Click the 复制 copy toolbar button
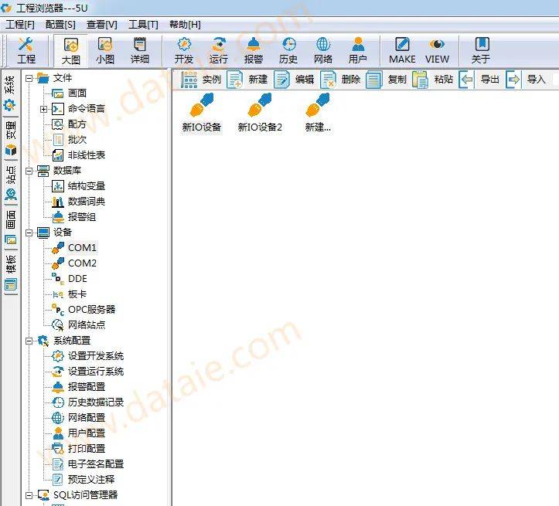This screenshot has height=506, width=559. (387, 79)
